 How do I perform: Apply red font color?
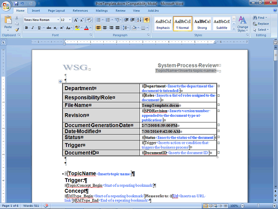pyautogui.click(x=86, y=28)
